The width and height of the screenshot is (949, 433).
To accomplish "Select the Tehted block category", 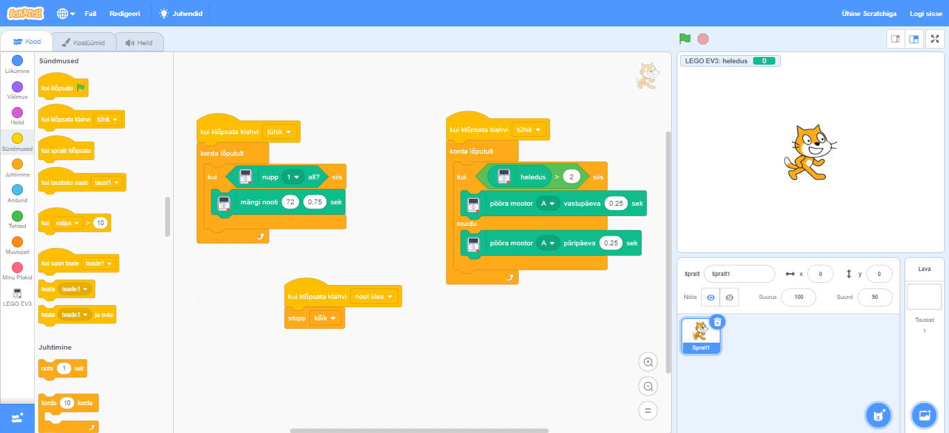I will 17,220.
